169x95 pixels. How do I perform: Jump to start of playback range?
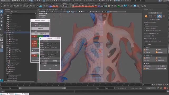(153, 85)
